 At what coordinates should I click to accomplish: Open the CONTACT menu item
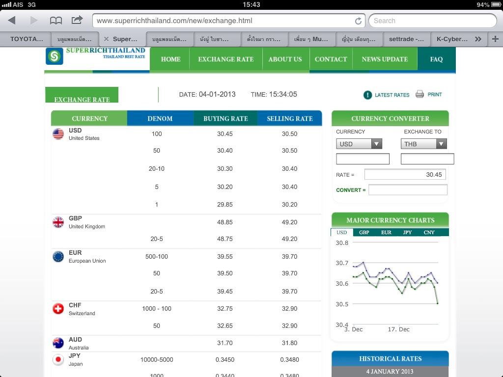pos(331,59)
